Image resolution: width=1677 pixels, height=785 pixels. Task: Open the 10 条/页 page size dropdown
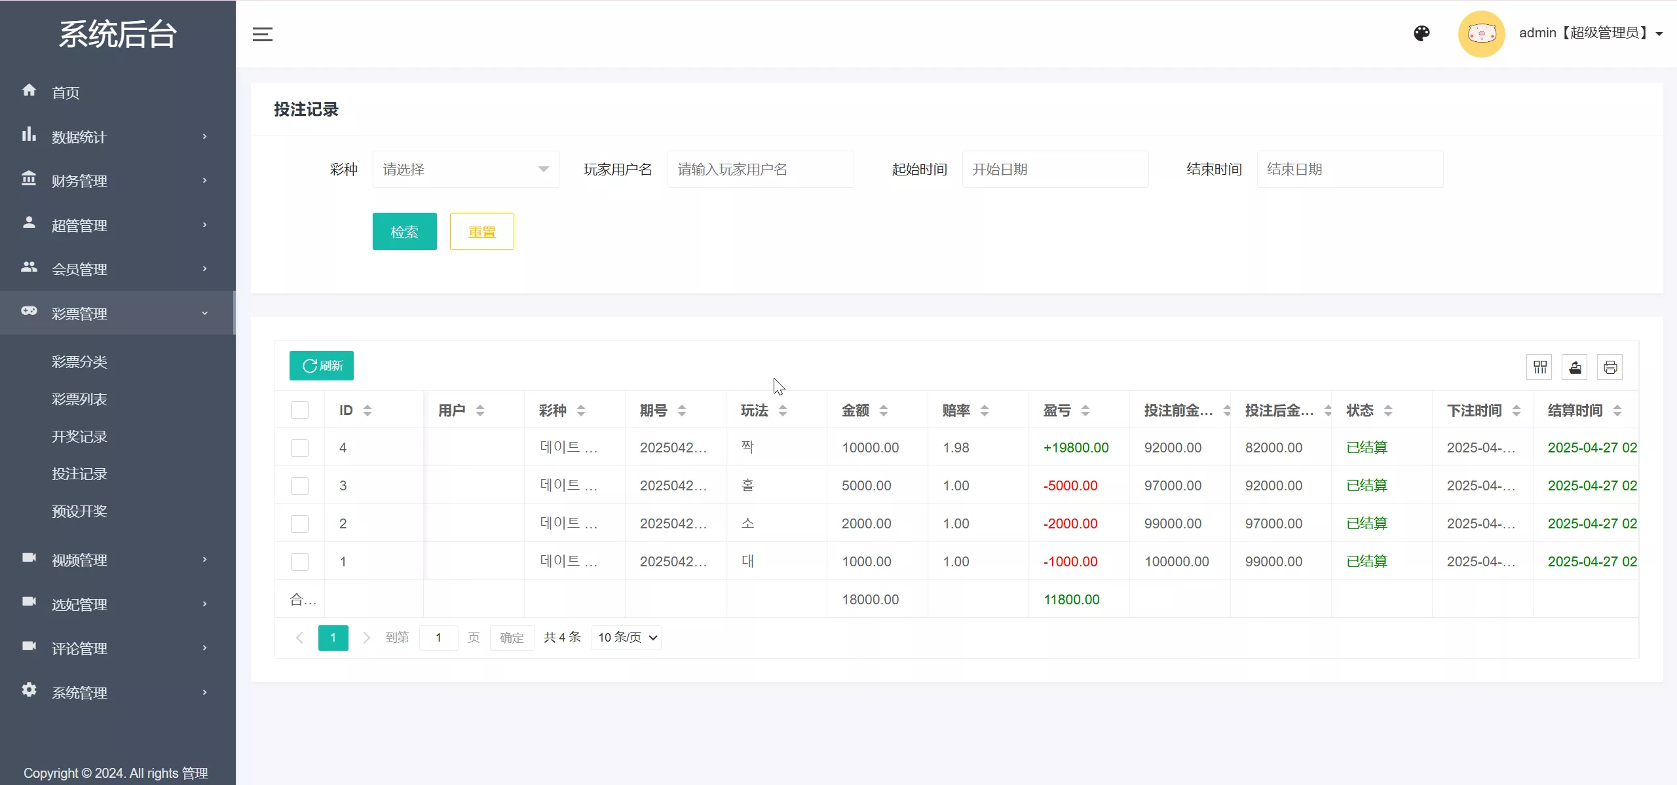(626, 638)
